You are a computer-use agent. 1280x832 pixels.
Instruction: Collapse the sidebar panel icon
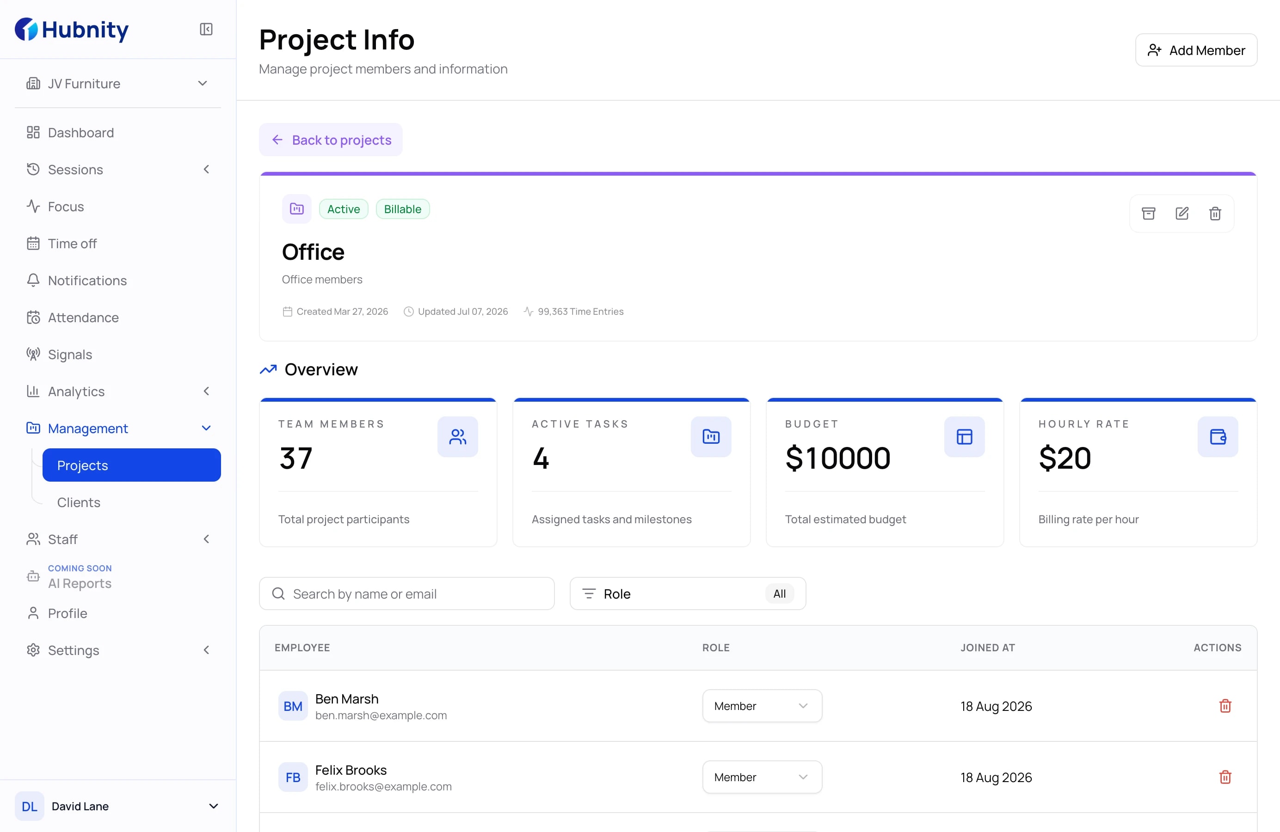(206, 29)
